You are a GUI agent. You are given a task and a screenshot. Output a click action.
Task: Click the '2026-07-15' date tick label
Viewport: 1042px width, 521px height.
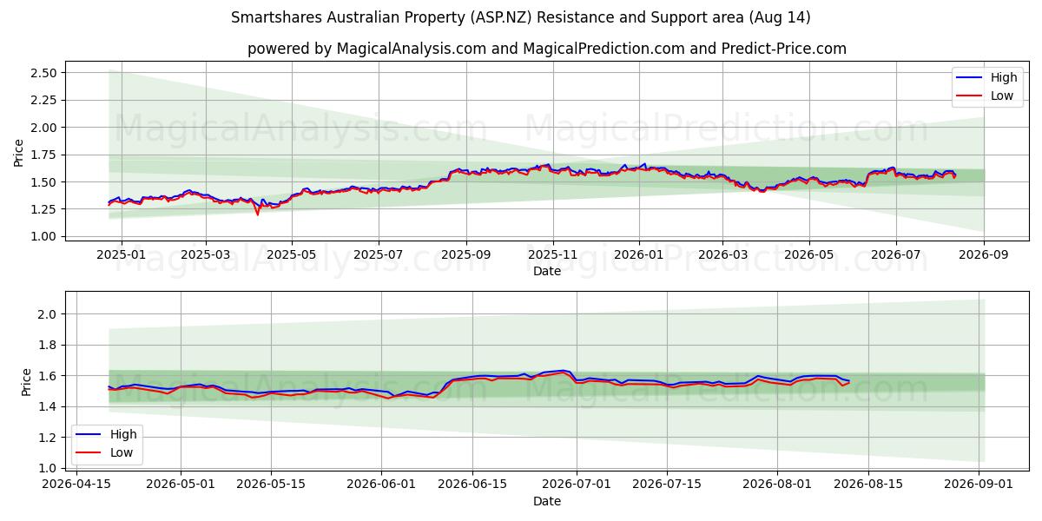pos(667,485)
